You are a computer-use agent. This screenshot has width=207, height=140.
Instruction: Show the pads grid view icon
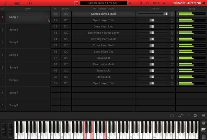[204, 137]
